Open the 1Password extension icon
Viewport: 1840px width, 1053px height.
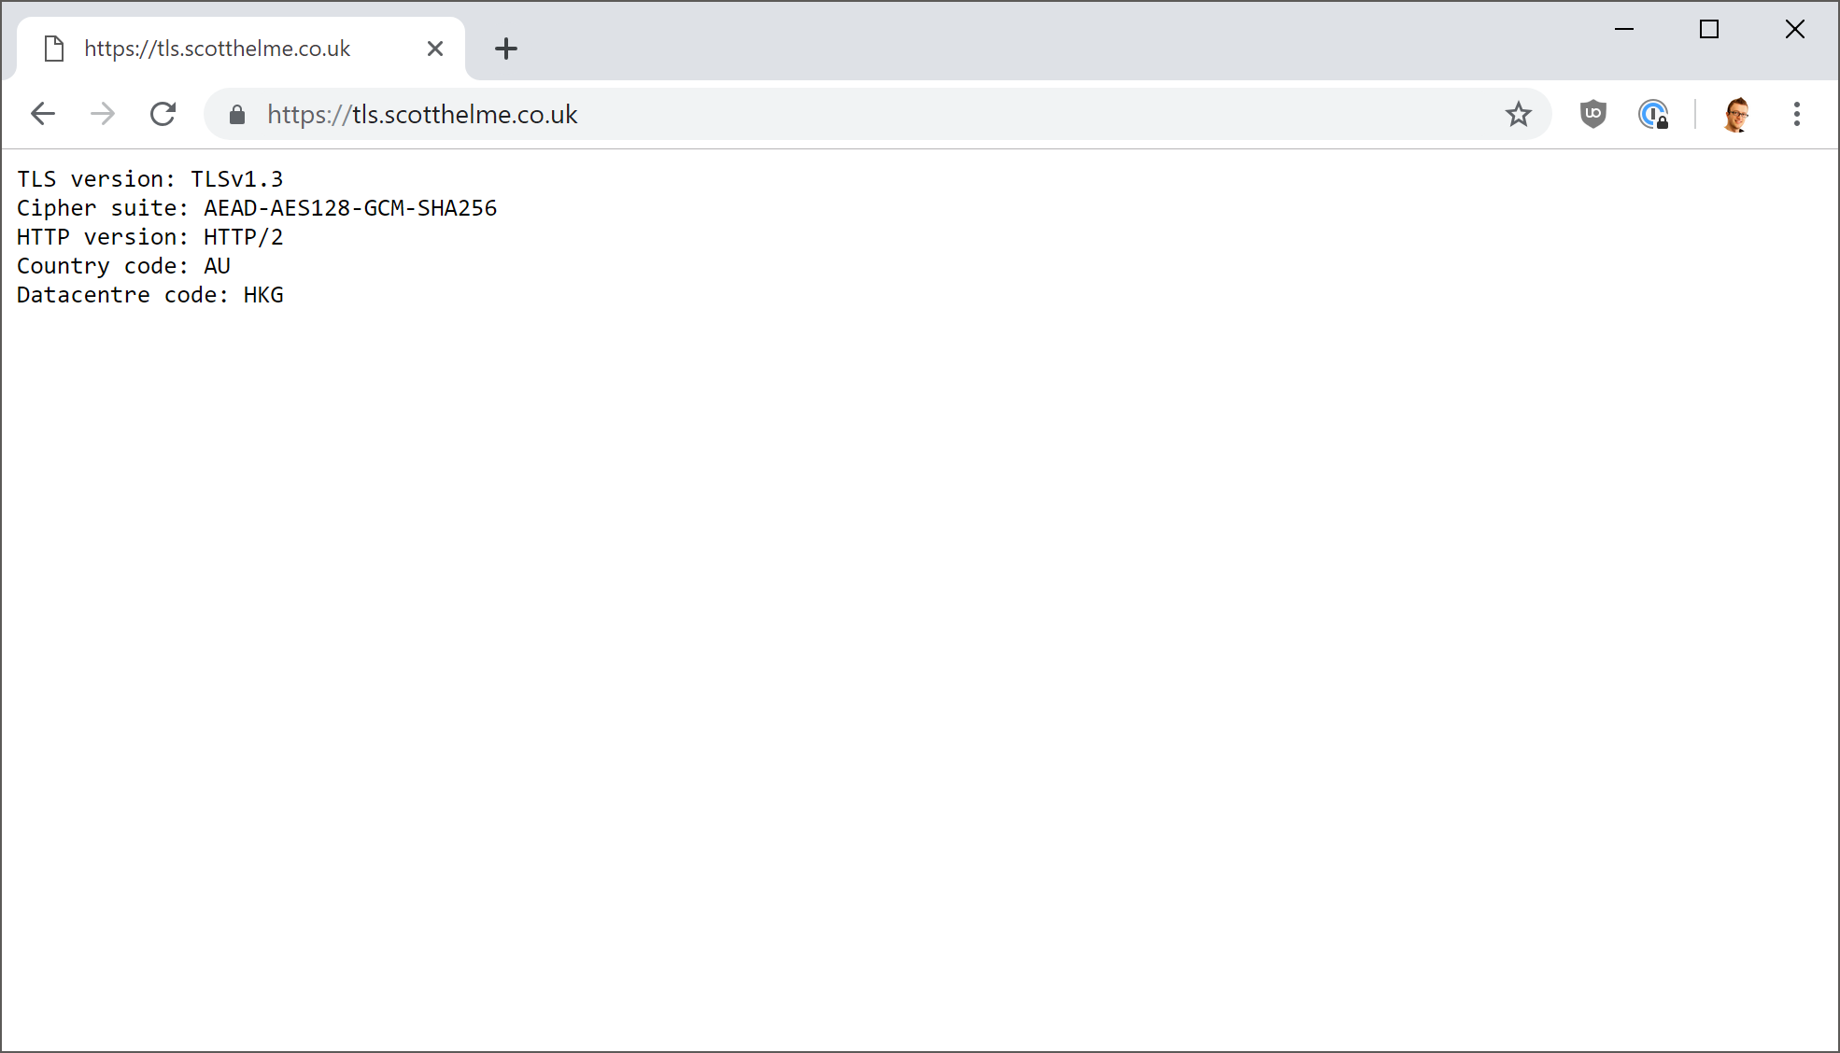coord(1652,114)
